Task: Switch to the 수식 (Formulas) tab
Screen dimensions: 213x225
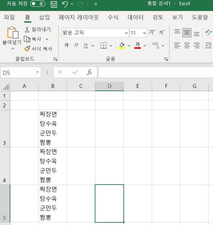Action: click(113, 17)
